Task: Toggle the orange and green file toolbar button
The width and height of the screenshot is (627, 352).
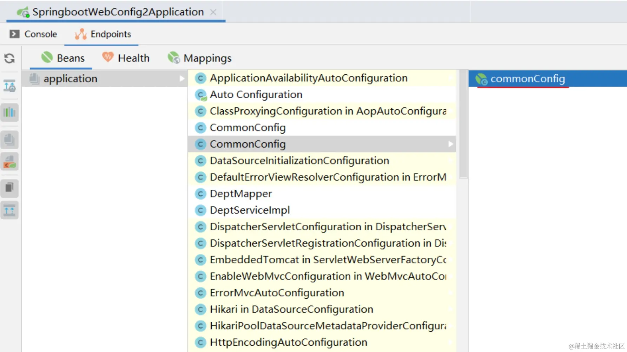Action: [9, 162]
